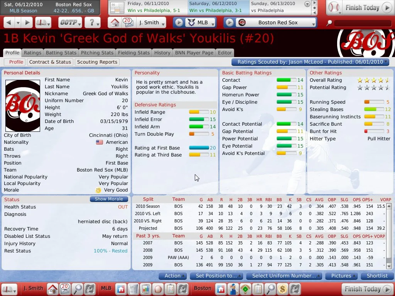Click the search input field
395x296 pixels.
363,23
